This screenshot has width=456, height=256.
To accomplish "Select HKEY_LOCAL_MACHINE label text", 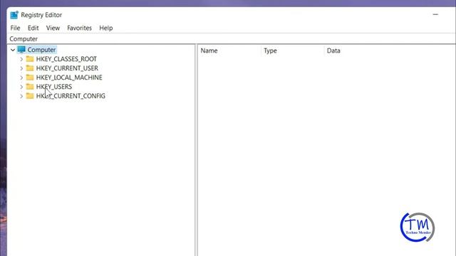I will pyautogui.click(x=69, y=78).
